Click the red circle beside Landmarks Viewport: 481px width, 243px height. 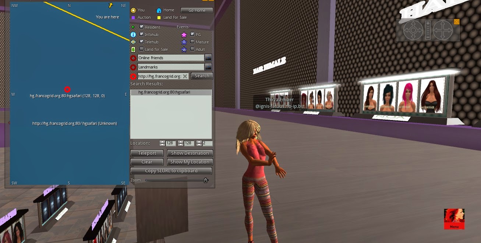pos(133,67)
